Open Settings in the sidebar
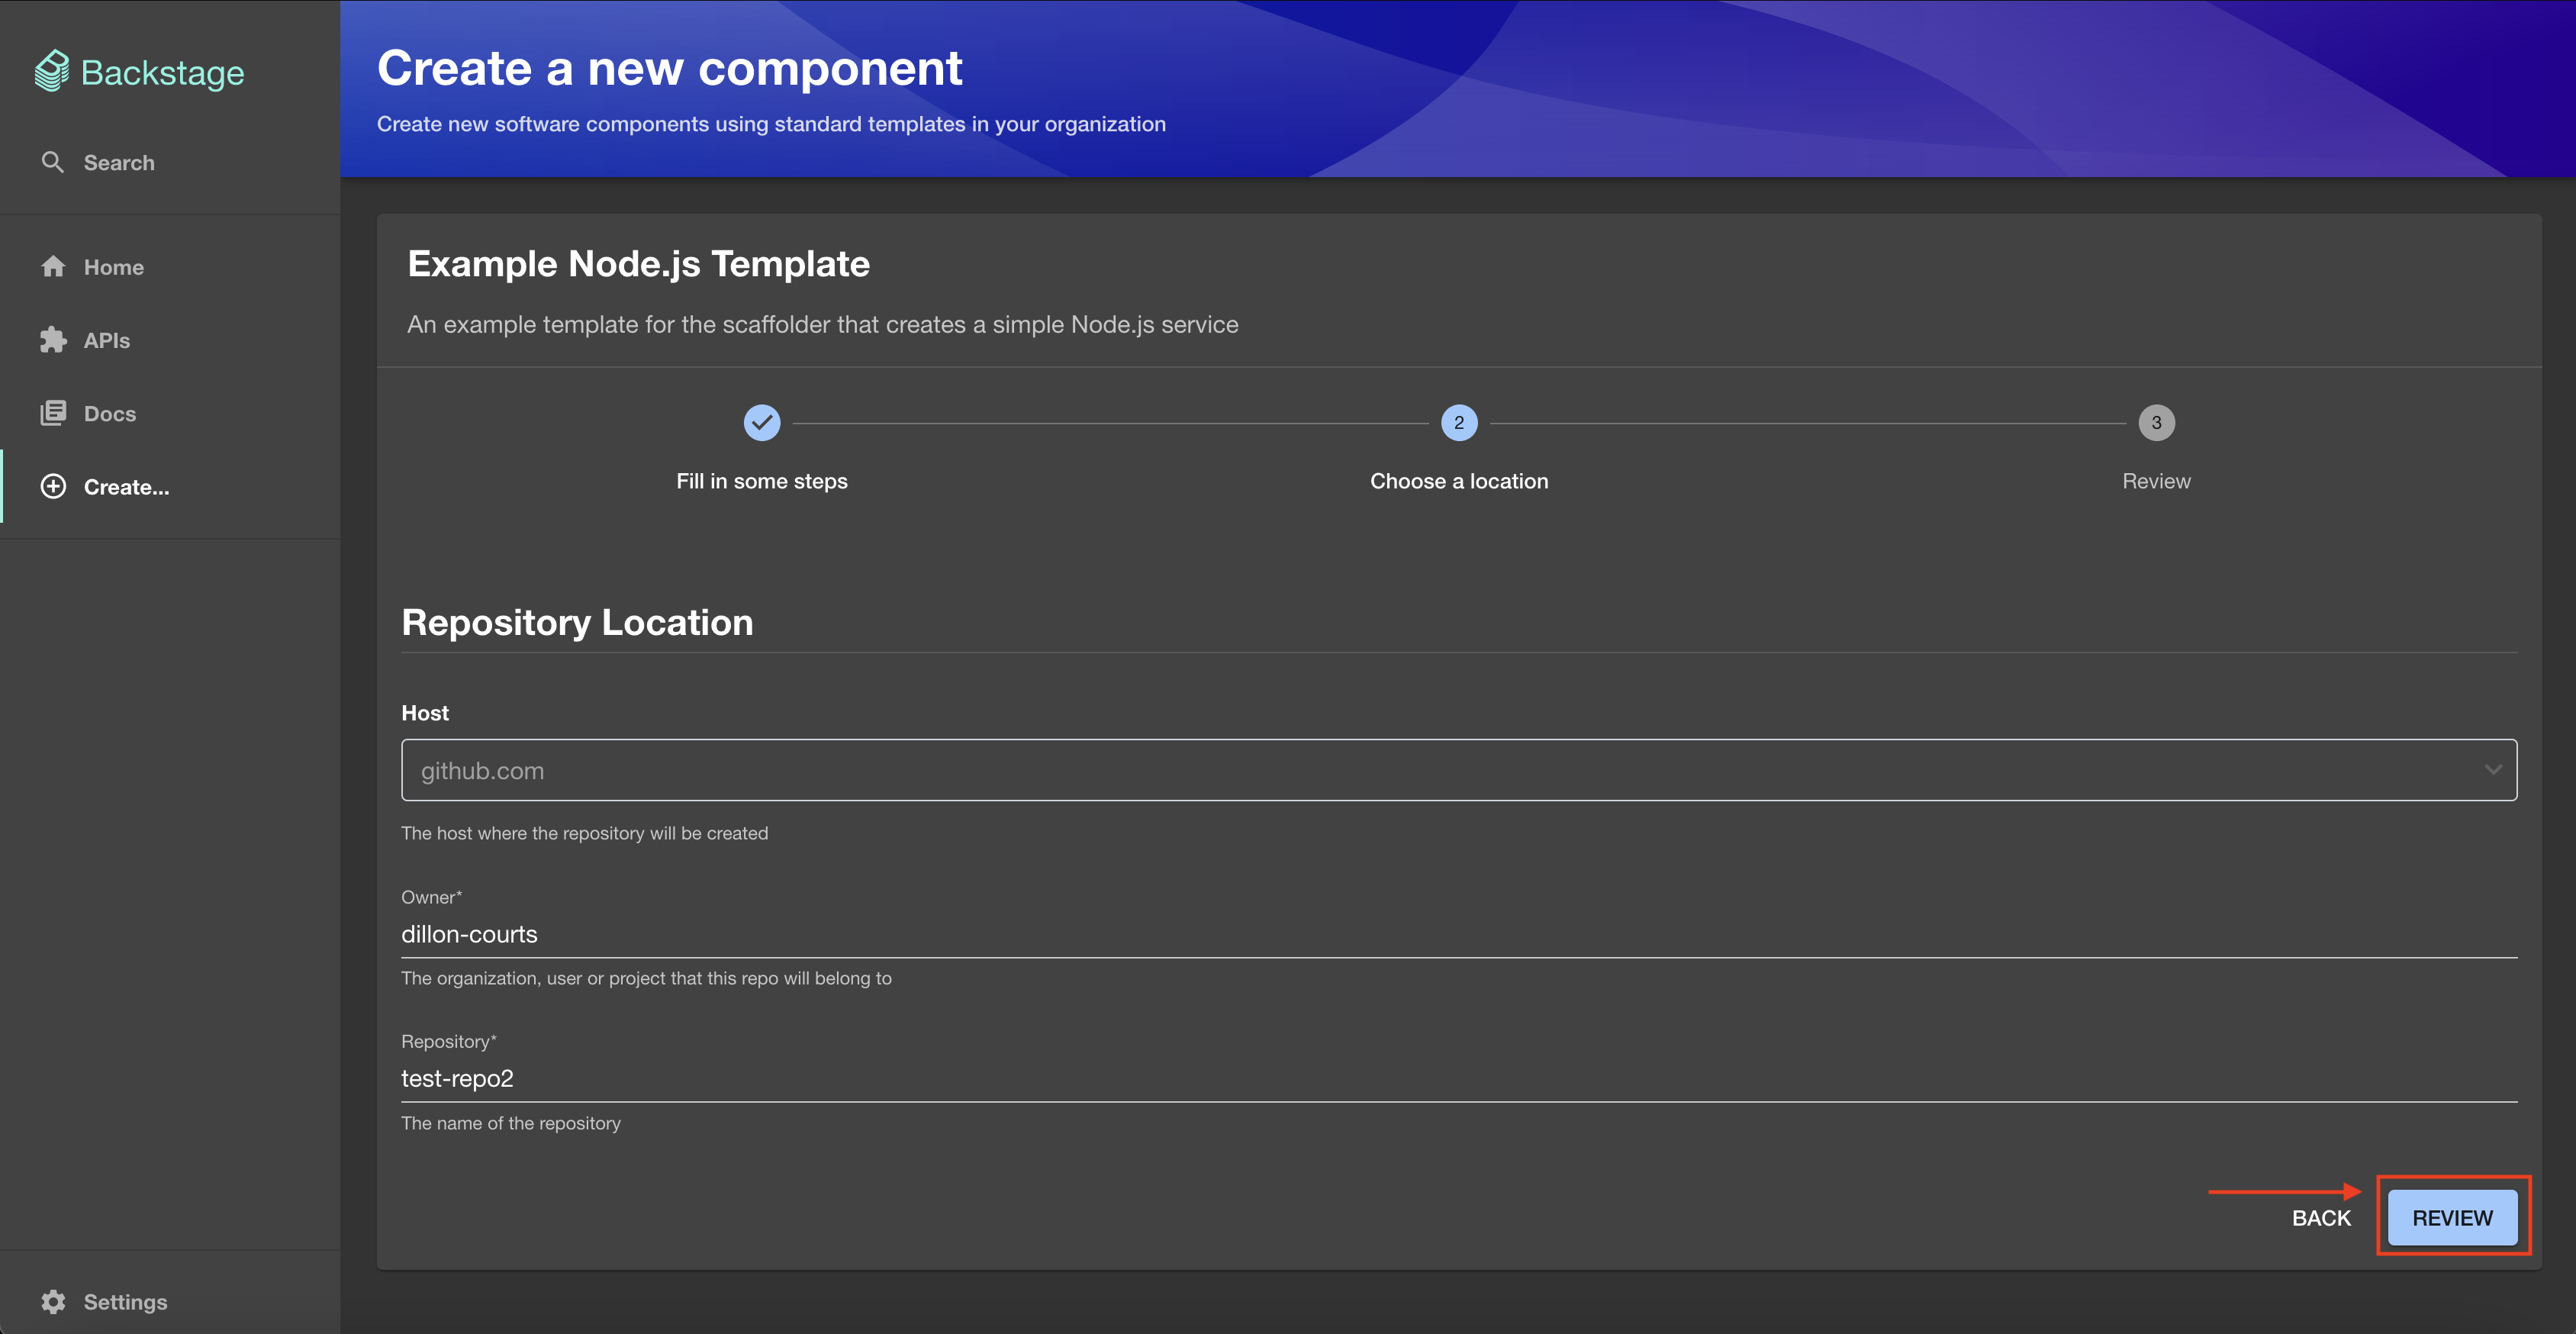This screenshot has height=1334, width=2576. coord(125,1301)
